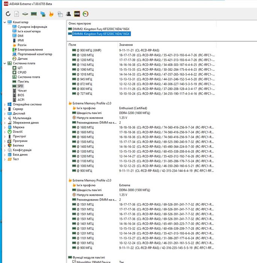Collapse the Комп'ютер tree node
Viewport: 257px width, 263px height.
click(5, 22)
